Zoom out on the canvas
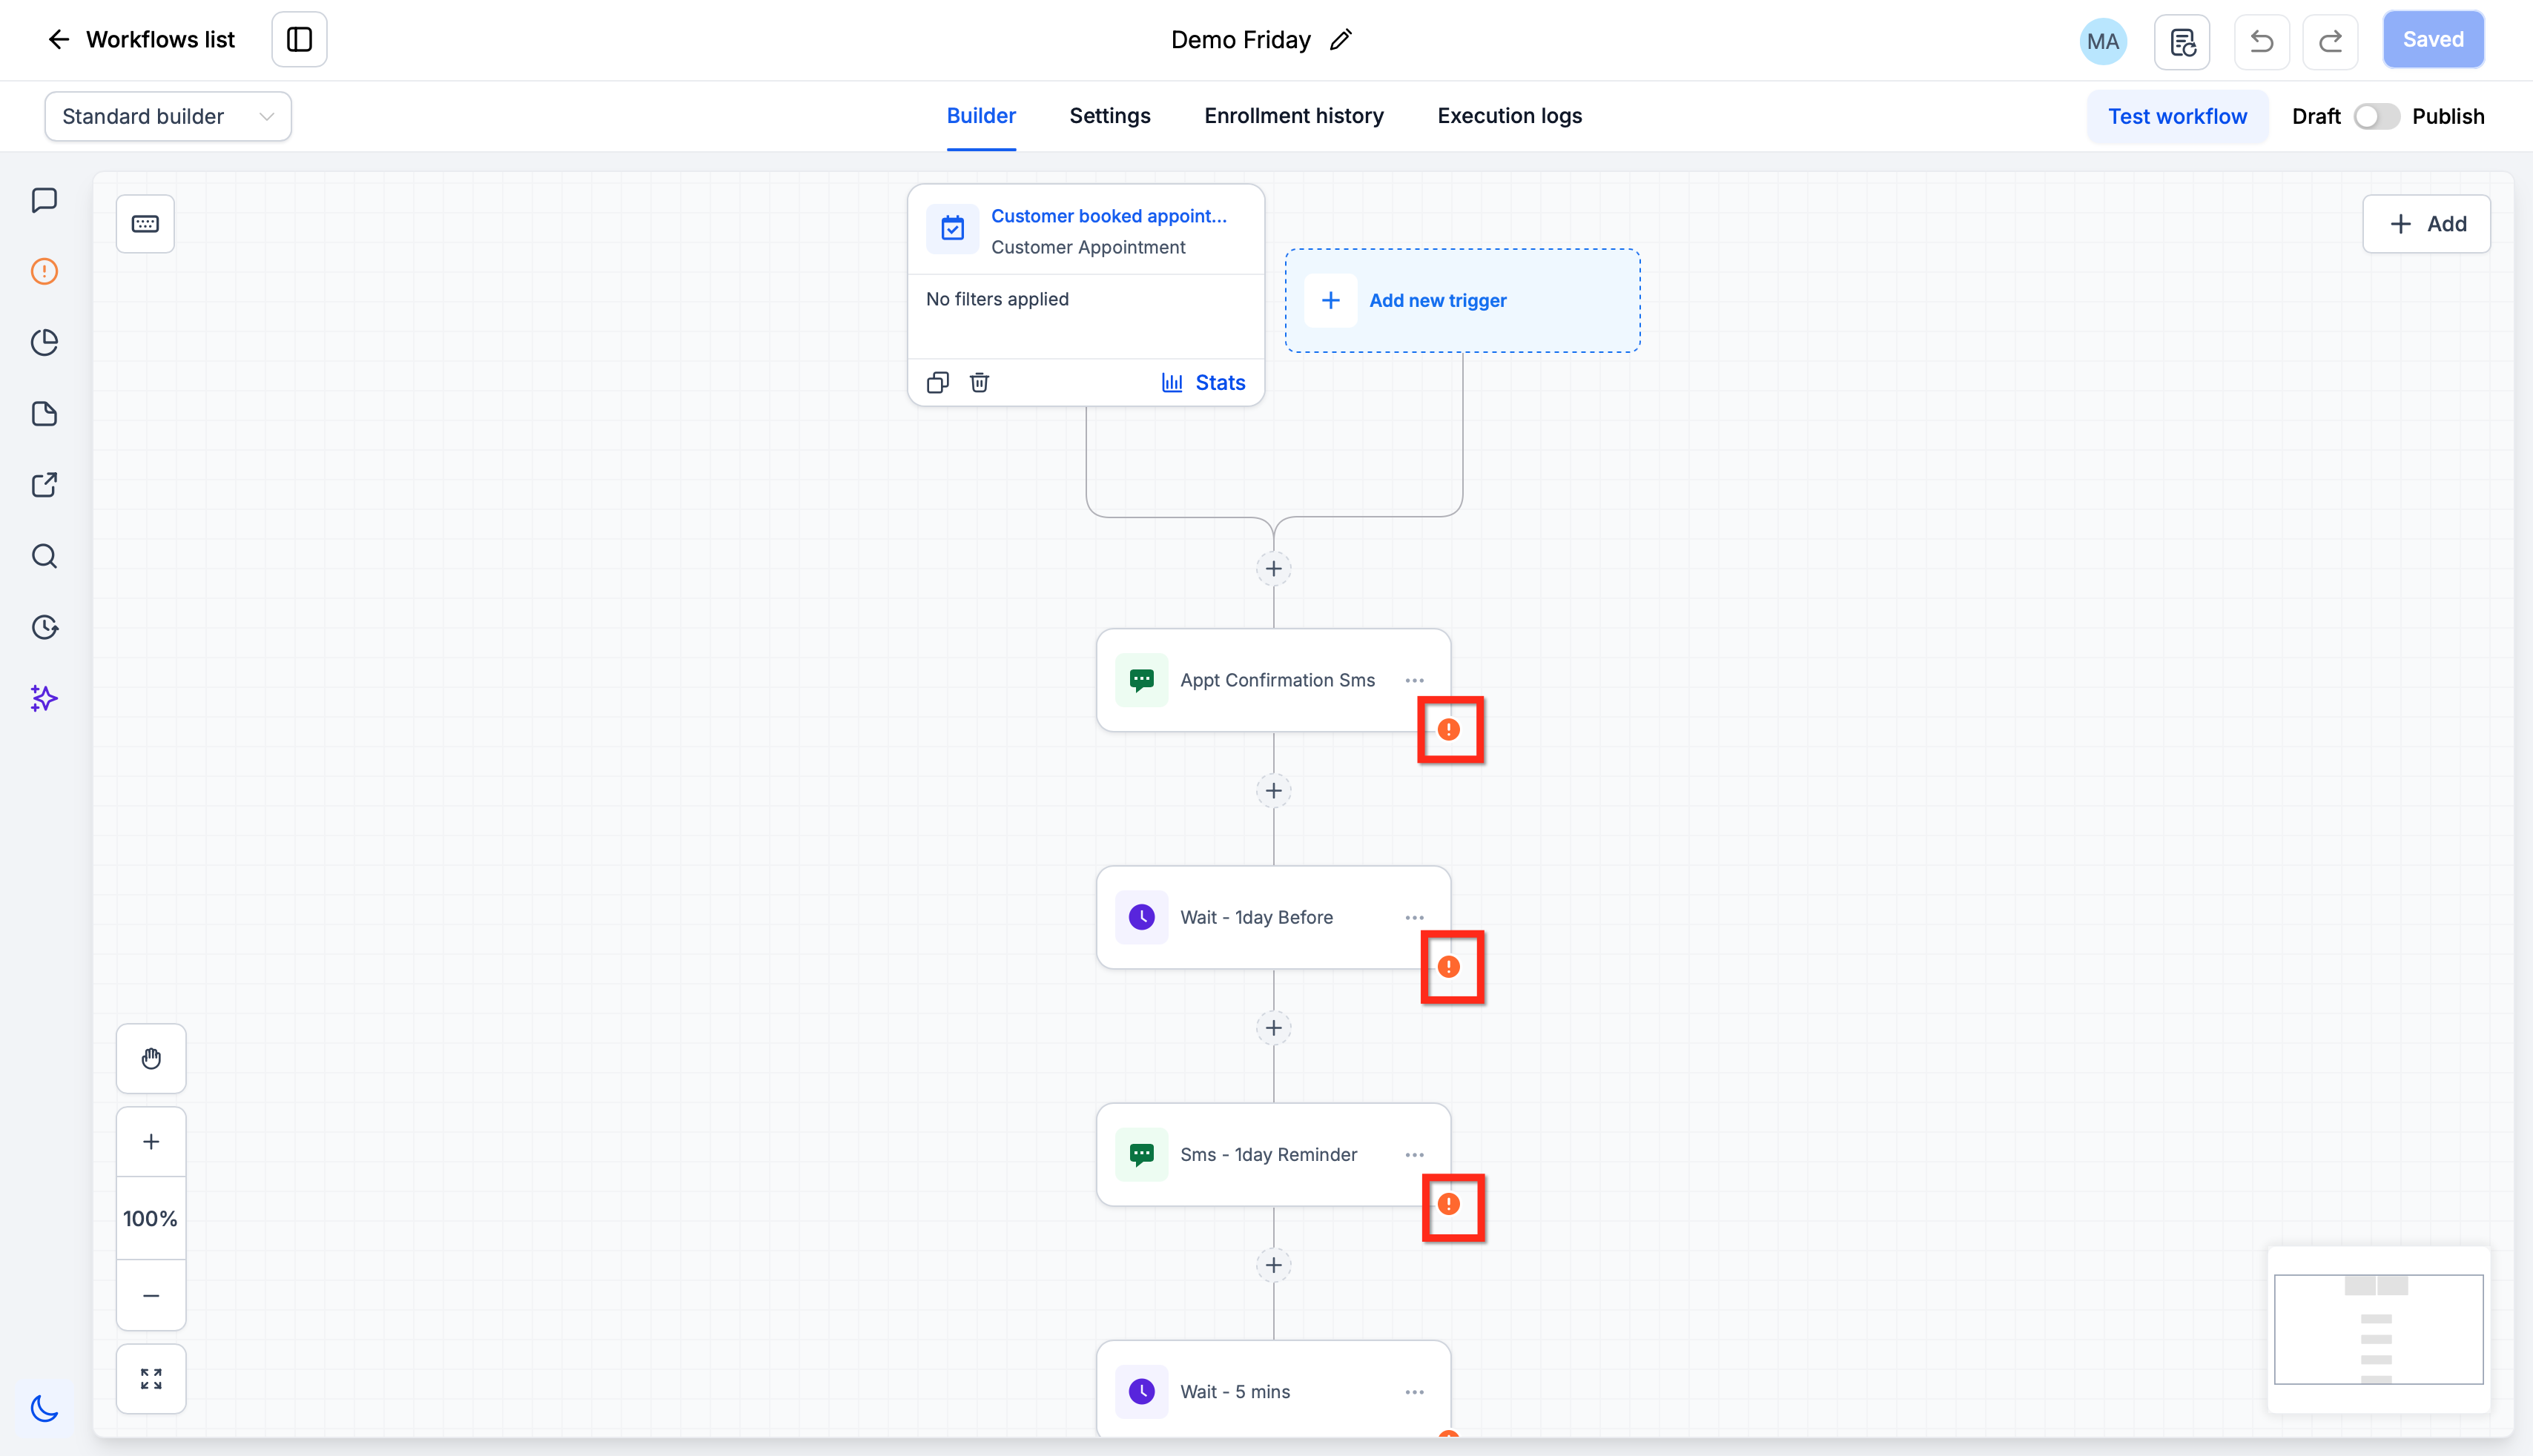Viewport: 2533px width, 1456px height. (x=151, y=1296)
